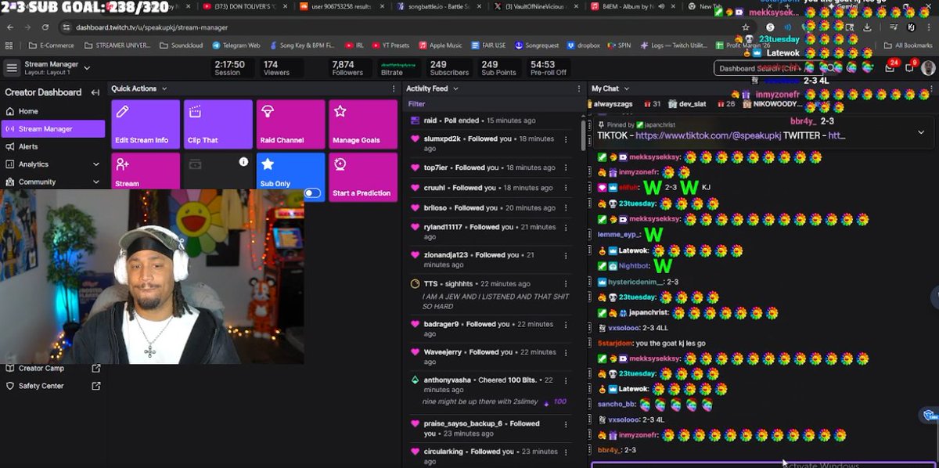This screenshot has width=939, height=468.
Task: Open options for top7ier follow event
Action: click(x=566, y=167)
